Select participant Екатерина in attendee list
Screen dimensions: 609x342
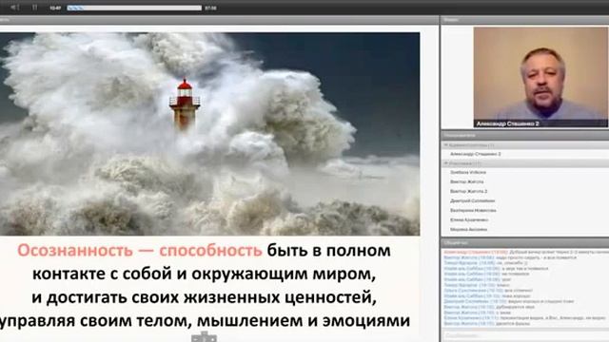coord(473,210)
